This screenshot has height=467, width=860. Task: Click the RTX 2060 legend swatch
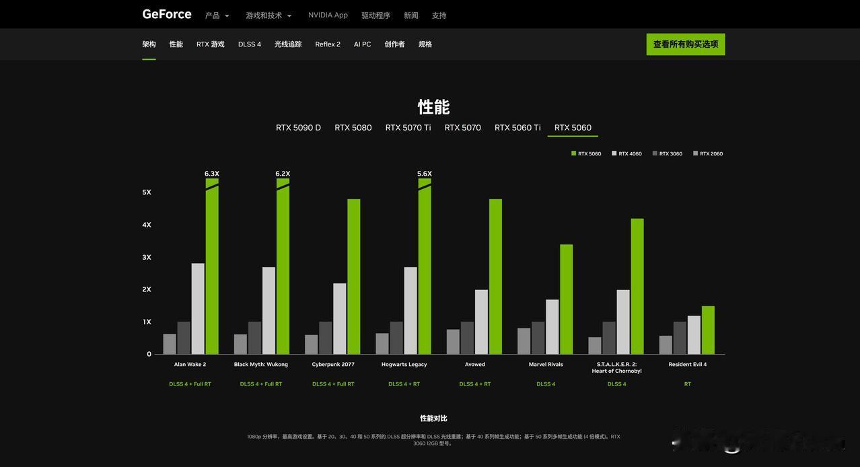click(696, 153)
